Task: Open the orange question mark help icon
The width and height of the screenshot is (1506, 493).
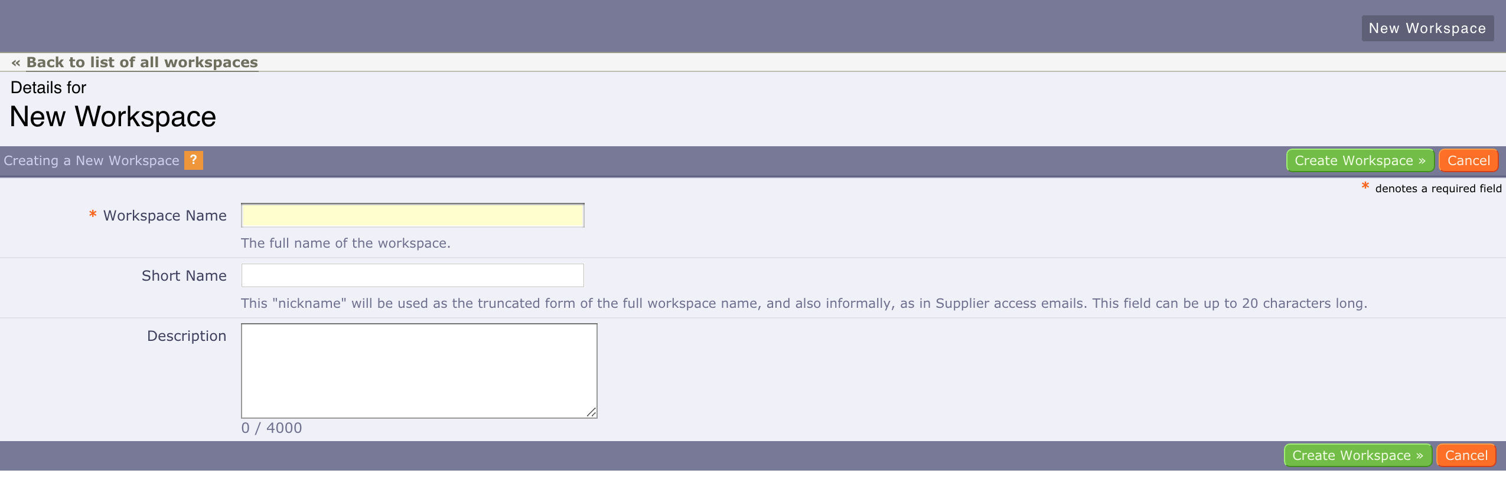Action: [193, 160]
